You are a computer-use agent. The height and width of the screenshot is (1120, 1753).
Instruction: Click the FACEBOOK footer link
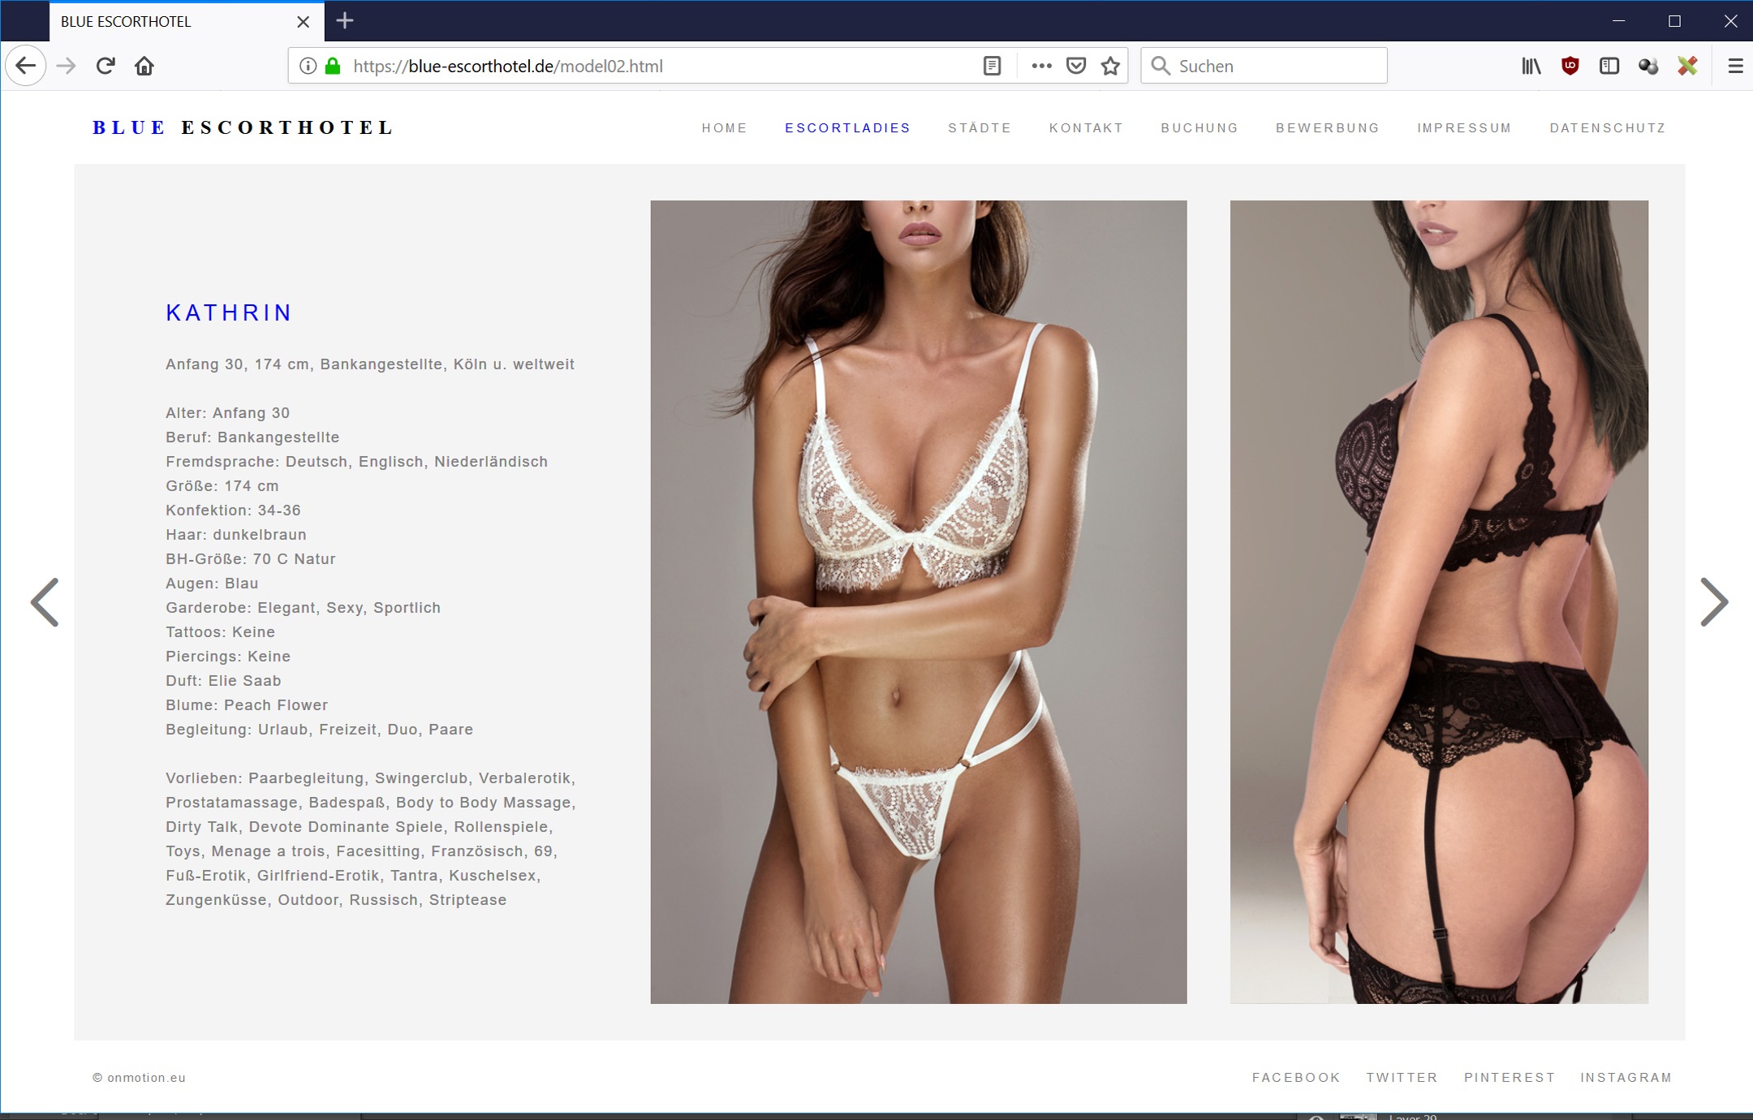click(1296, 1078)
